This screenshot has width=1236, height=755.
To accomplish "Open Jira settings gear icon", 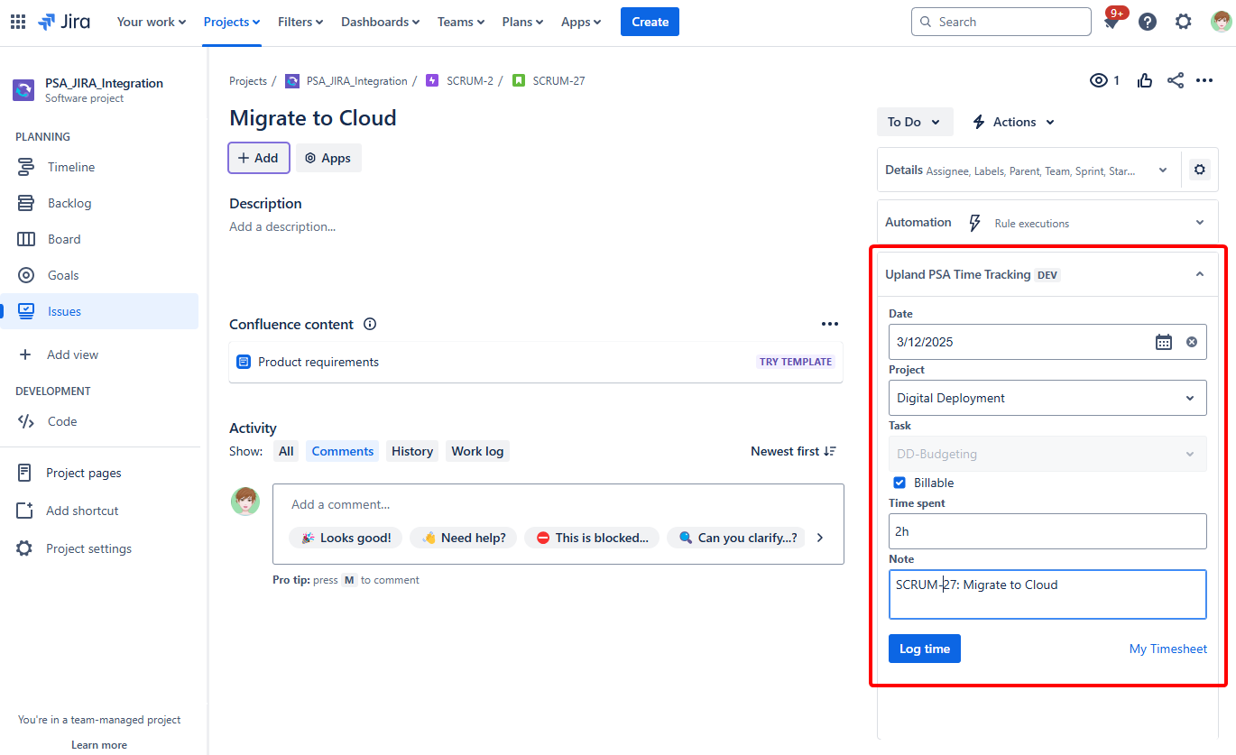I will click(x=1184, y=22).
